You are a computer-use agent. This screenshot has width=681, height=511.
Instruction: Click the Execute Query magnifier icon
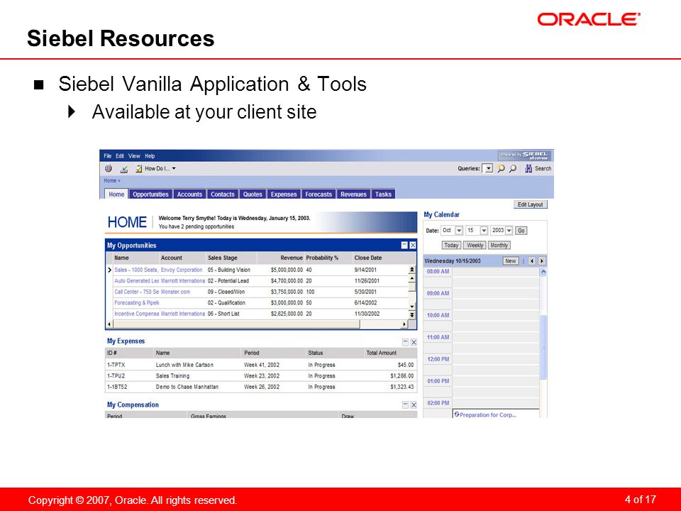coord(513,169)
